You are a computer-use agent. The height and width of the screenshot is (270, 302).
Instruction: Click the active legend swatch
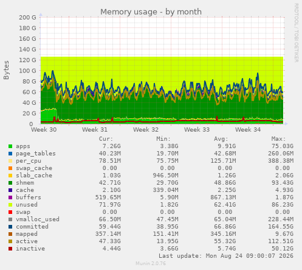(x=10, y=241)
